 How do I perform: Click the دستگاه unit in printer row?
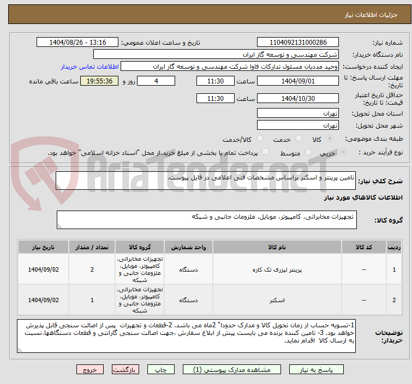click(188, 269)
